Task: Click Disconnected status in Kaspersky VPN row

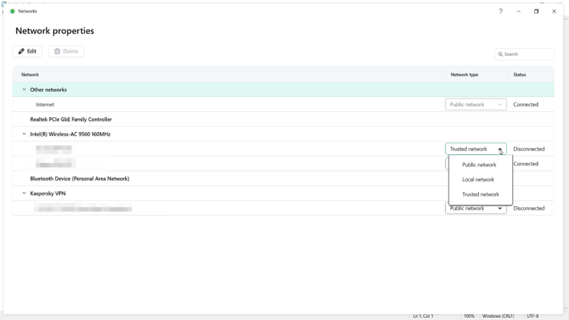Action: pyautogui.click(x=529, y=209)
